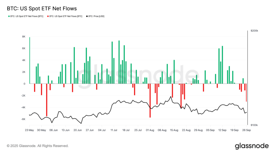Click the $100k price axis label
The width and height of the screenshot is (276, 153).
[255, 125]
